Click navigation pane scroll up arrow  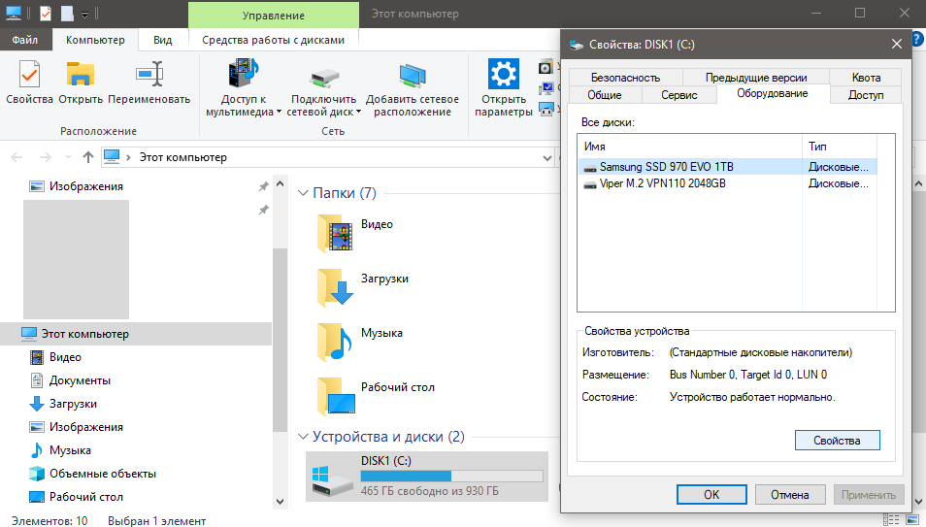pyautogui.click(x=280, y=183)
